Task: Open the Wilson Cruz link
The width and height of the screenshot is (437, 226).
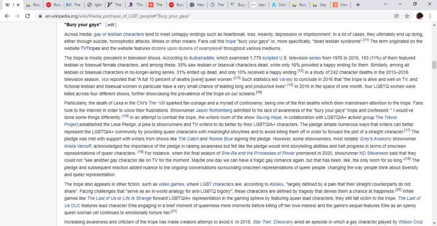Action: coord(410,222)
